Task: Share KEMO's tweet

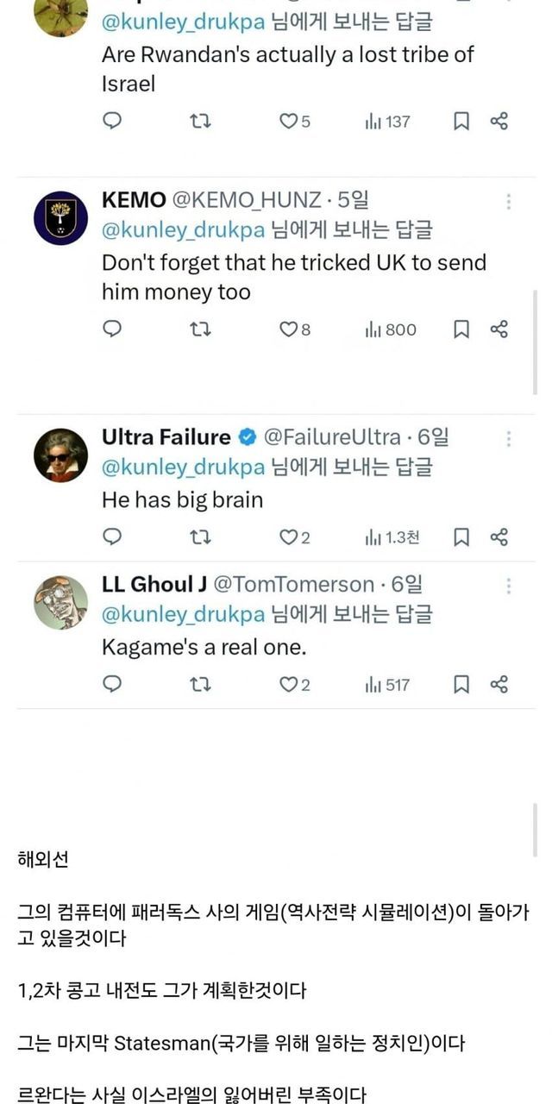Action: coord(499,329)
